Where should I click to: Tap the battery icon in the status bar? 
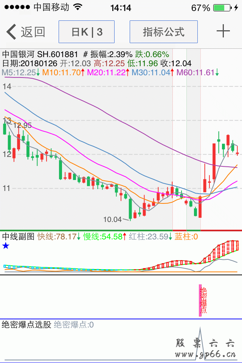[222, 8]
